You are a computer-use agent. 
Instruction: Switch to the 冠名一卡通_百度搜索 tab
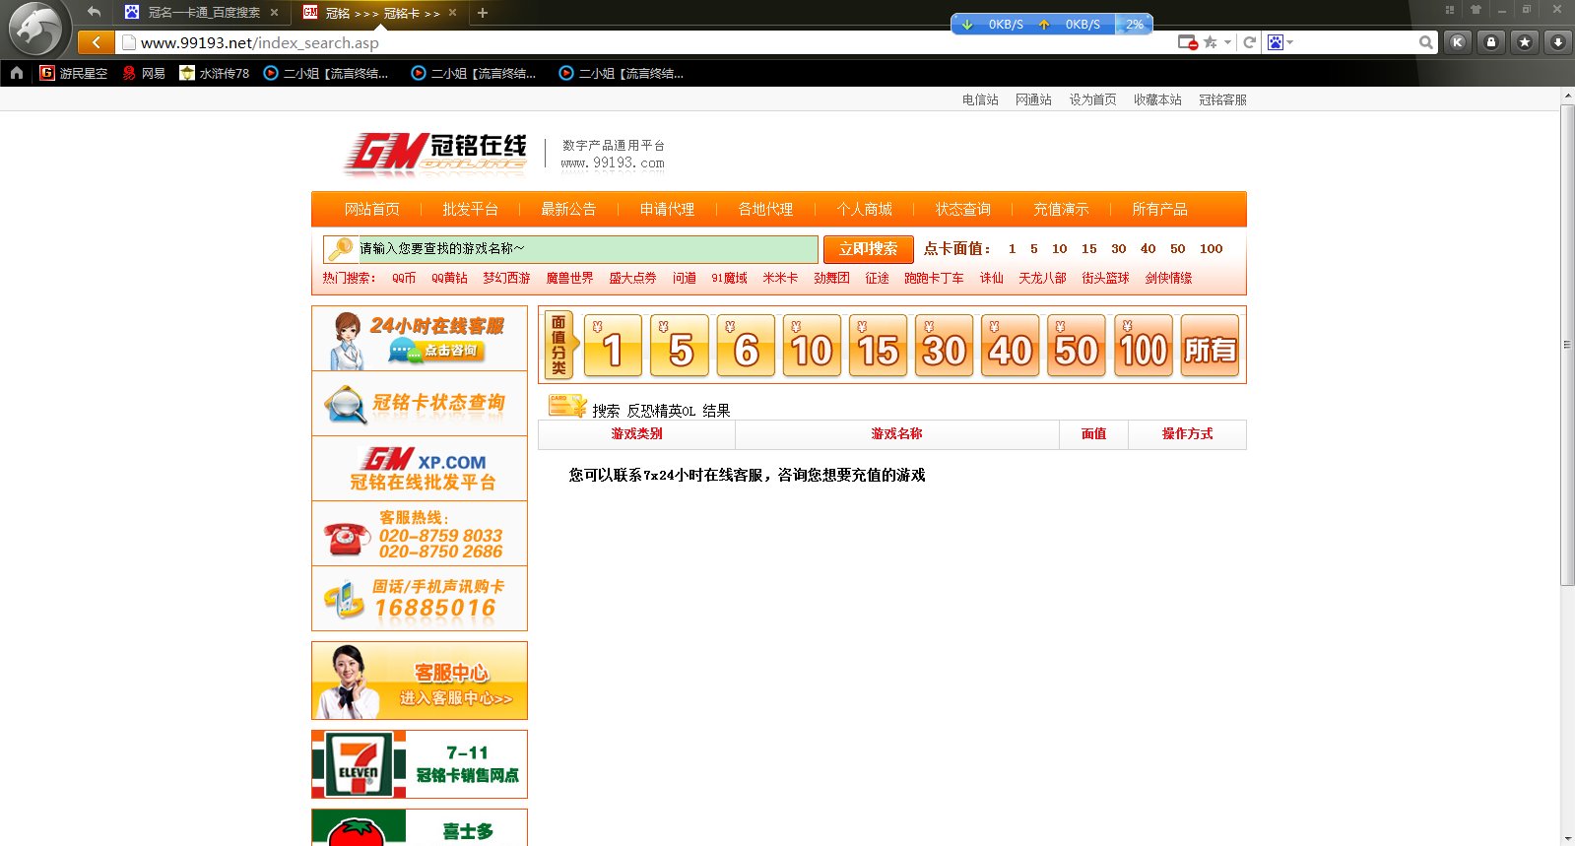[x=204, y=13]
